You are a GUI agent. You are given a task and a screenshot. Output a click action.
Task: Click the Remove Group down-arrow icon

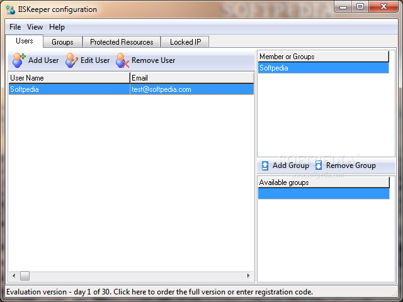[319, 165]
